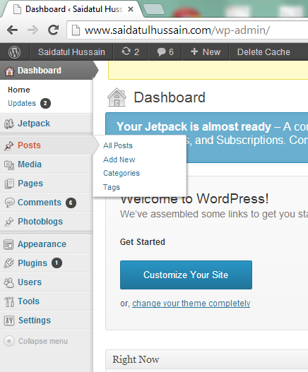Click Your Jetpack is almost ready banner
The image size is (308, 372).
pos(206,138)
